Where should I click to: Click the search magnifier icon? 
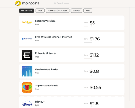click(55, 4)
